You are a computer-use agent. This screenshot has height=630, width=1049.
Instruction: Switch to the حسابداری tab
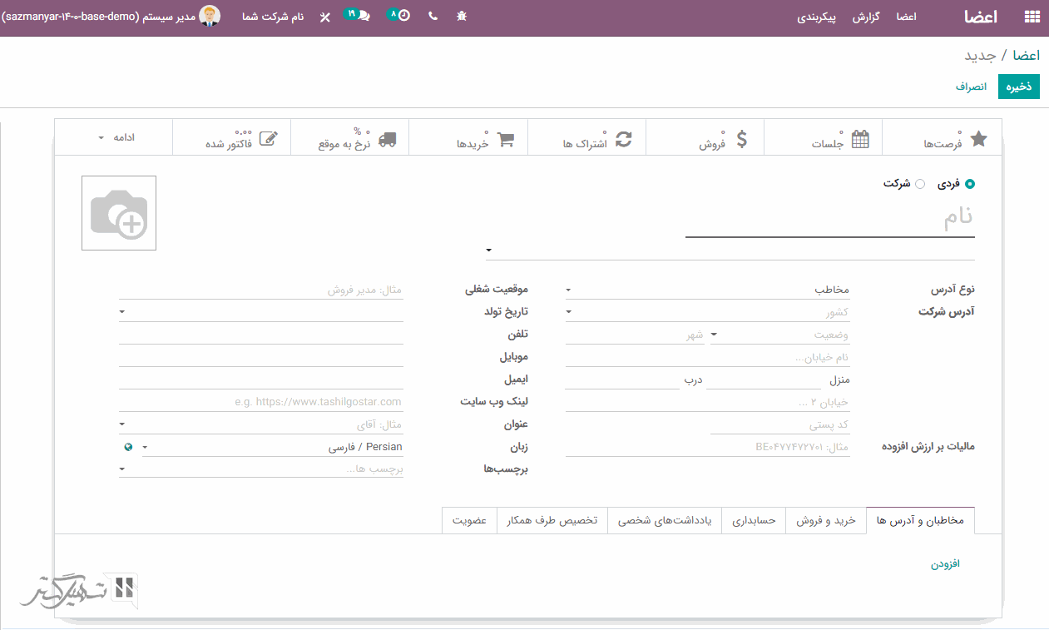(754, 521)
